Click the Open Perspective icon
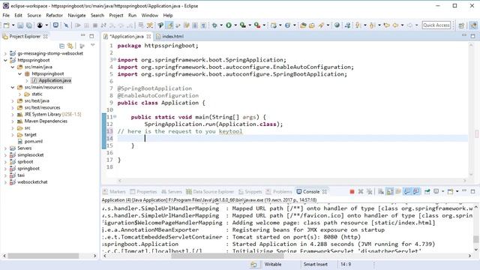 click(461, 25)
